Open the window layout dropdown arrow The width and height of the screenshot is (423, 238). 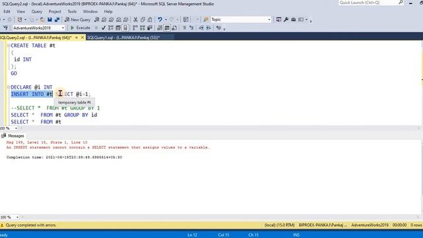coord(307,19)
